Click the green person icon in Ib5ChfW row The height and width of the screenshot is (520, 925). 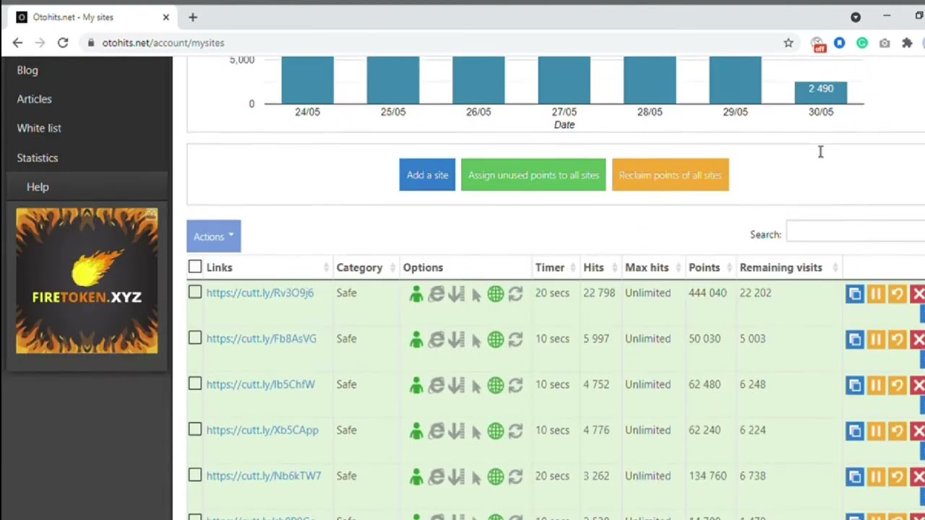click(x=416, y=385)
